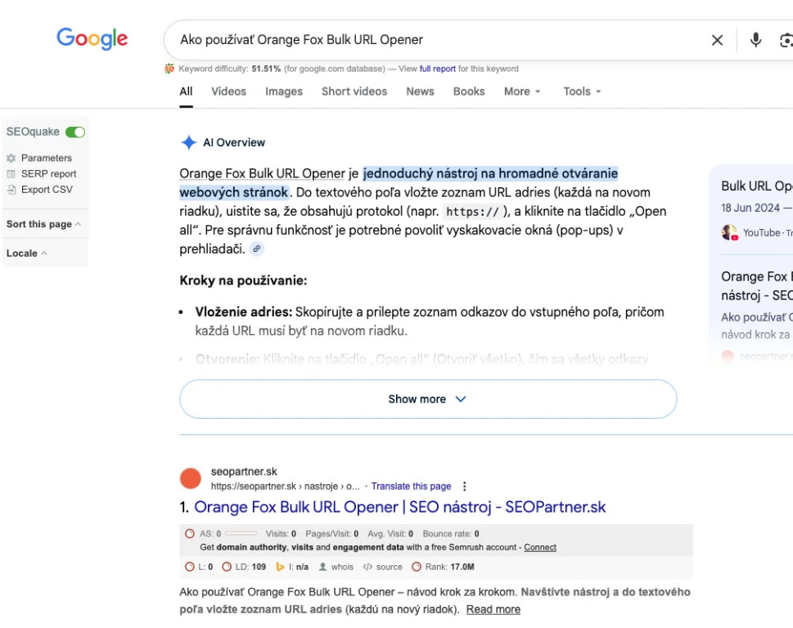
Task: Expand the Locale section
Action: [26, 253]
